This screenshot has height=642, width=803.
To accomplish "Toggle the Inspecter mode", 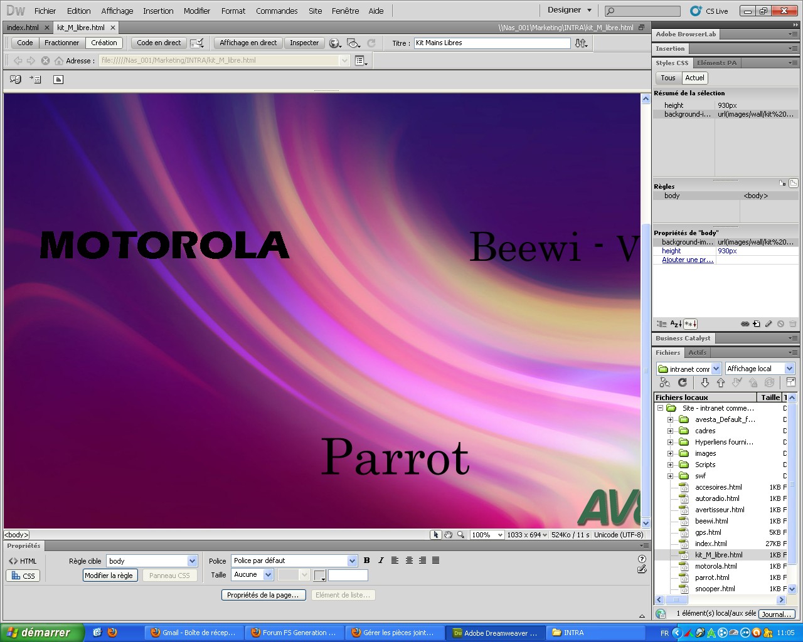I will [x=304, y=43].
